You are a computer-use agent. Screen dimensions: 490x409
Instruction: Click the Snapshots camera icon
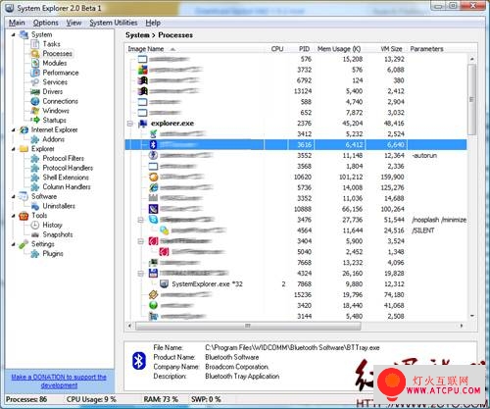coord(35,234)
